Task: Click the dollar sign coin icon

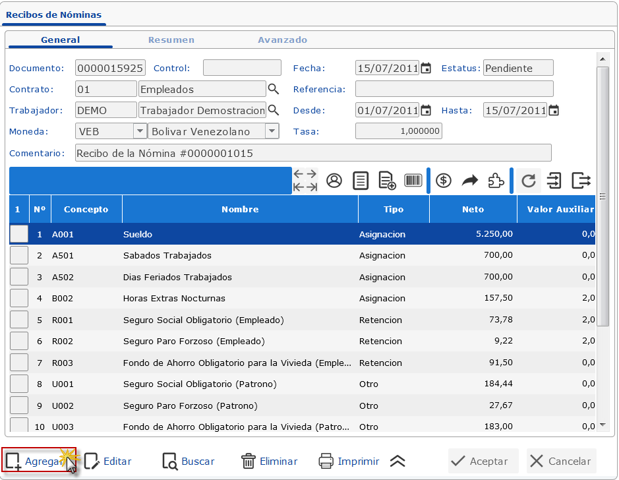Action: click(444, 181)
